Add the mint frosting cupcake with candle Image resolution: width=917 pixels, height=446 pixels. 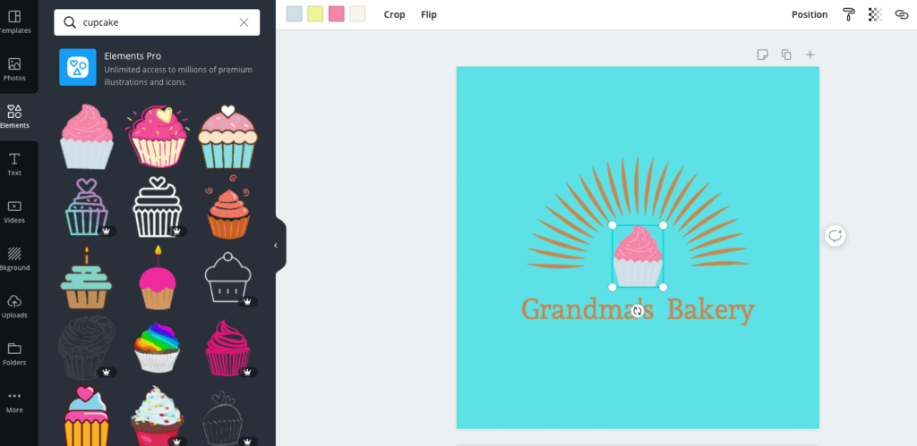click(x=87, y=278)
